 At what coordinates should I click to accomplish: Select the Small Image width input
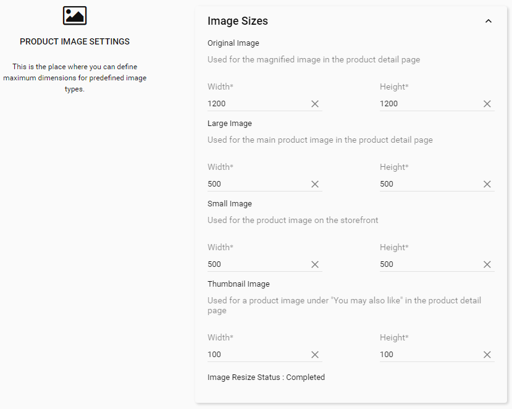click(256, 264)
